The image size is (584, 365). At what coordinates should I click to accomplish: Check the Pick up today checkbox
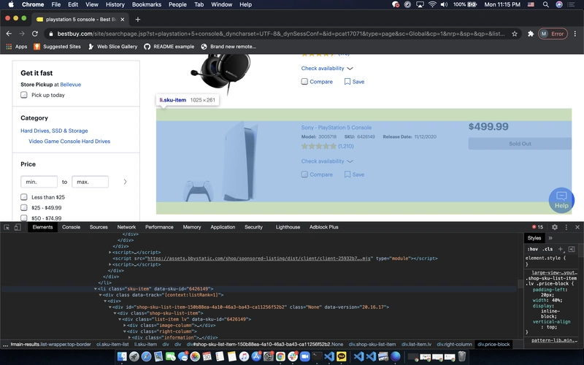pos(24,95)
